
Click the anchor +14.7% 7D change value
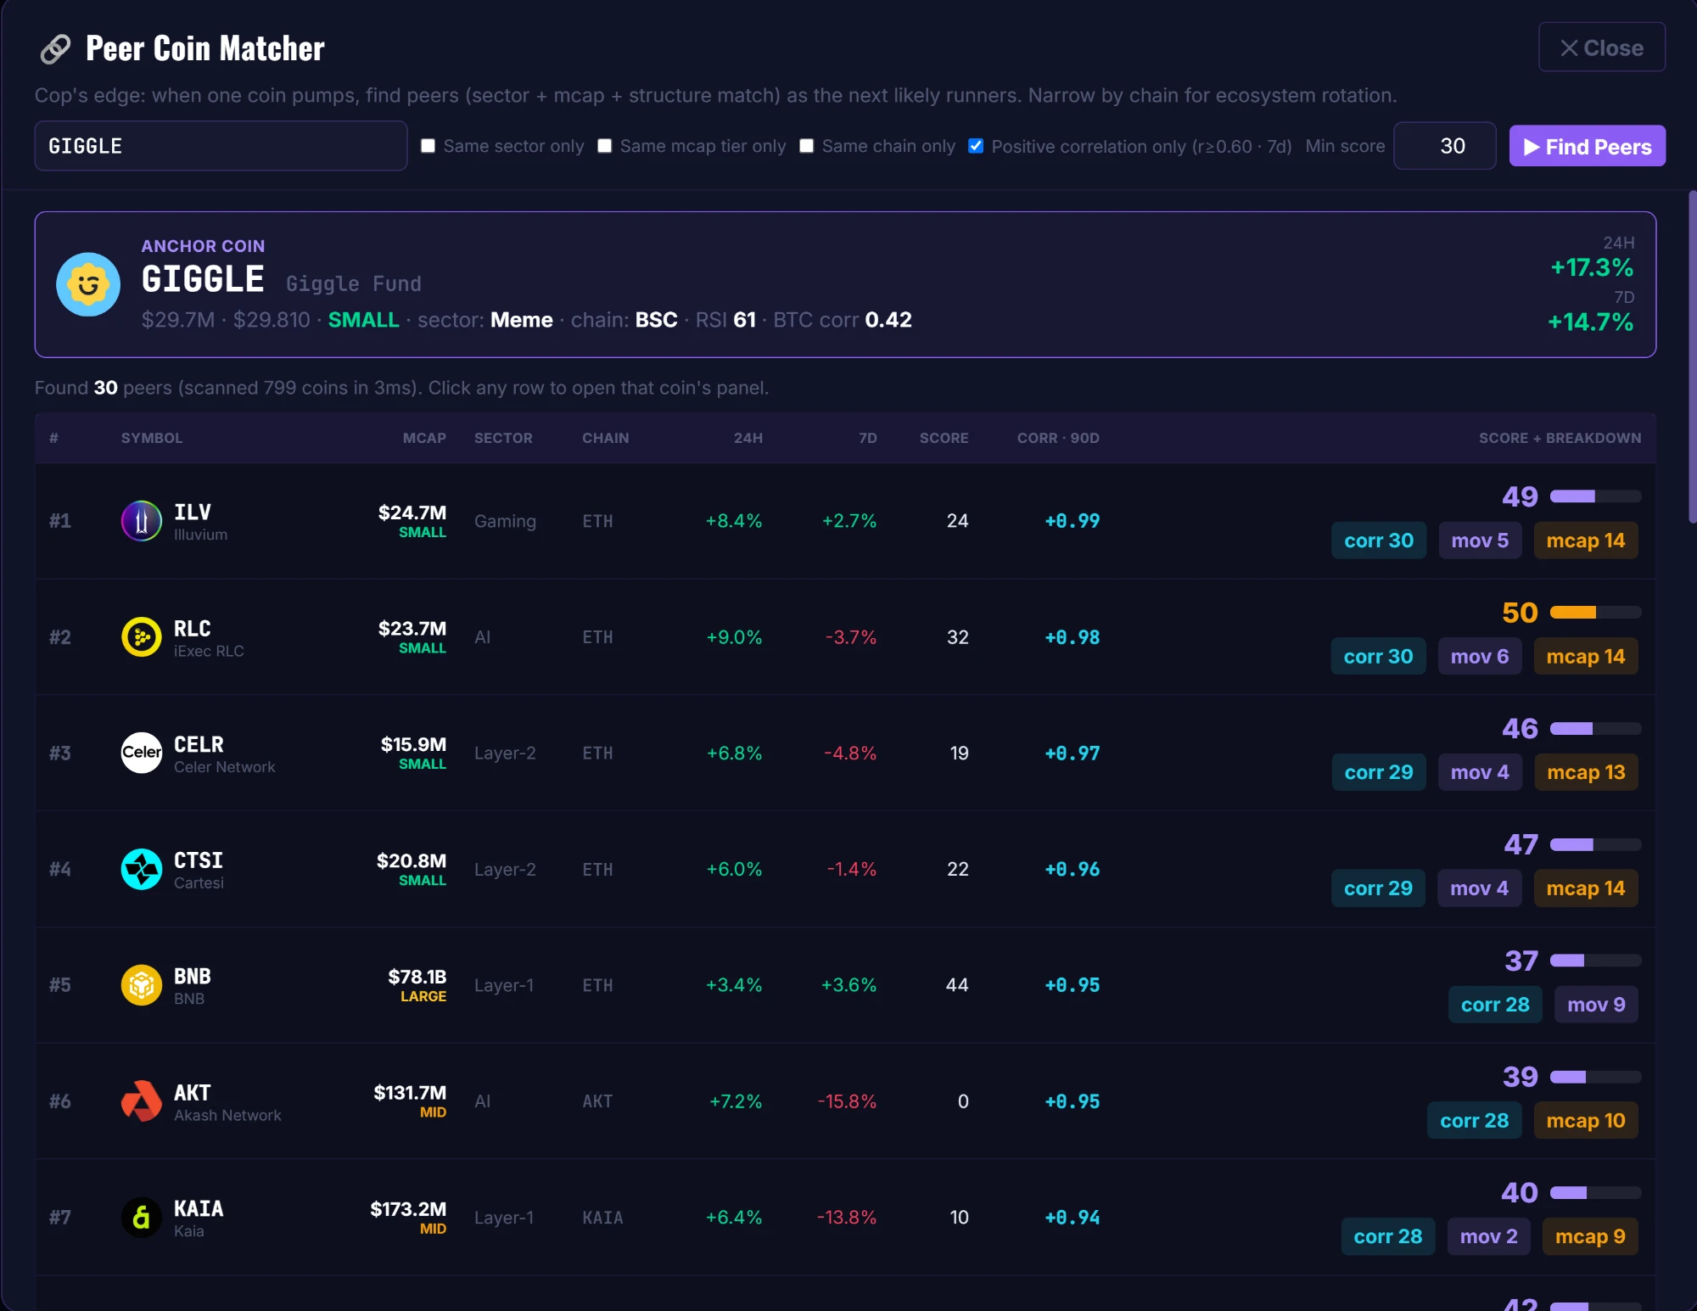1590,322
